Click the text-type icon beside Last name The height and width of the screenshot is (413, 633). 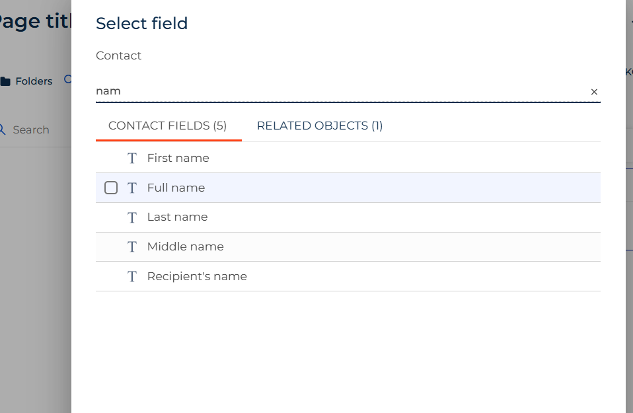(x=132, y=217)
